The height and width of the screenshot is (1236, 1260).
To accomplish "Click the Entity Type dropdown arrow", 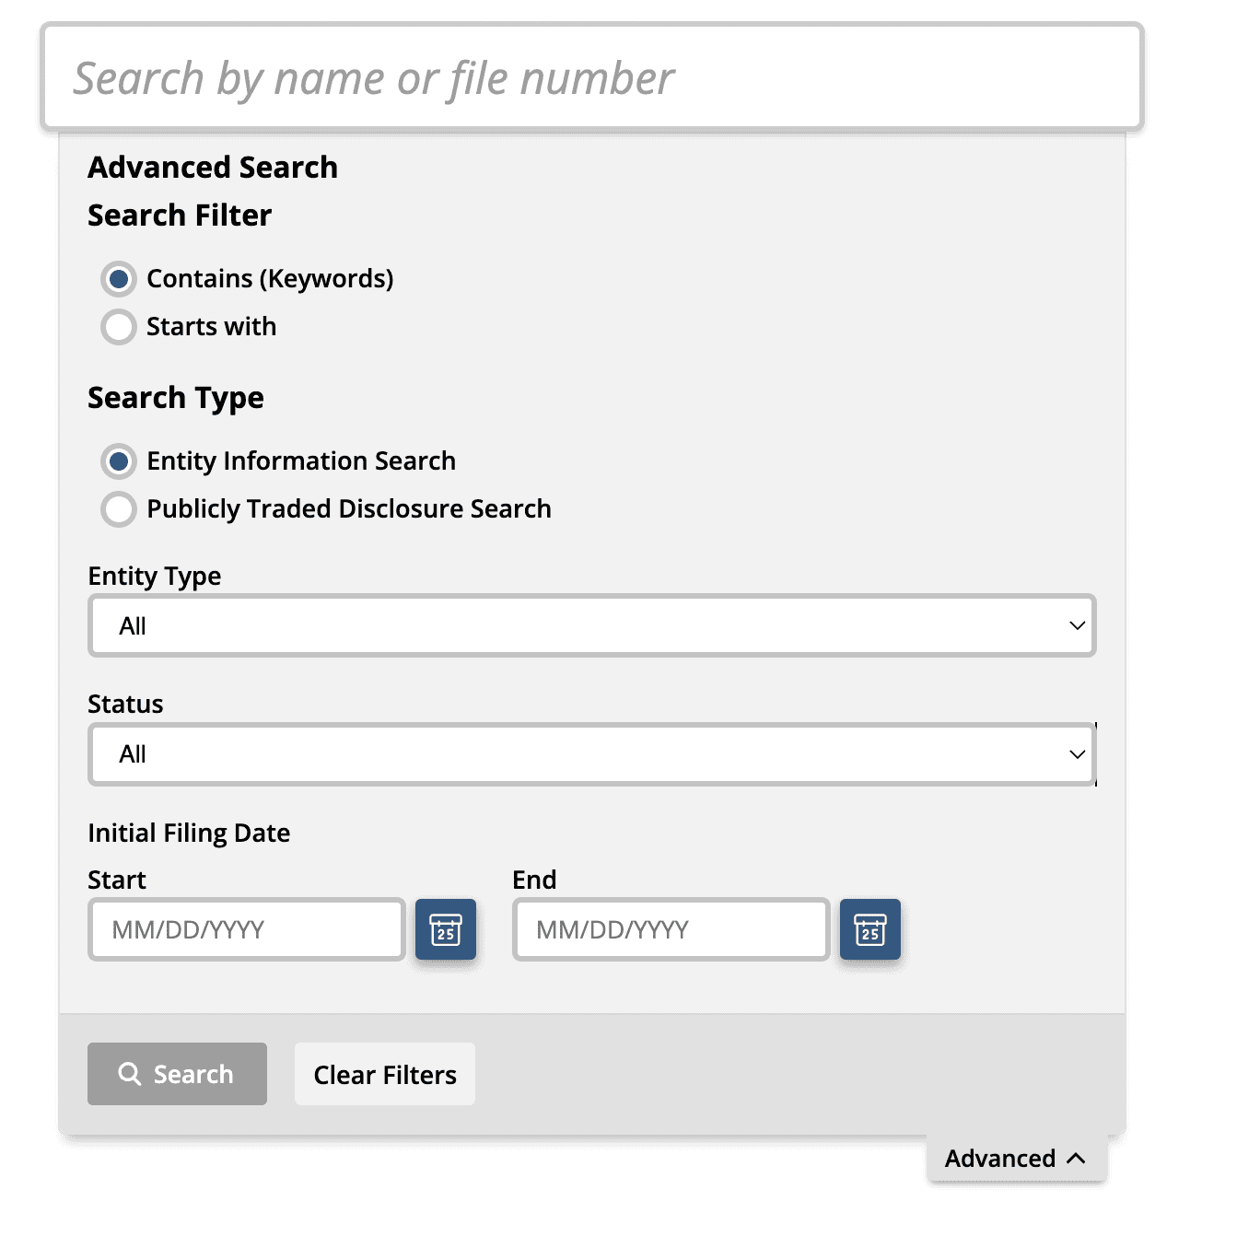I will coord(1077,625).
